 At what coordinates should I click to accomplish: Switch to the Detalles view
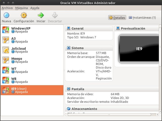point(117,18)
